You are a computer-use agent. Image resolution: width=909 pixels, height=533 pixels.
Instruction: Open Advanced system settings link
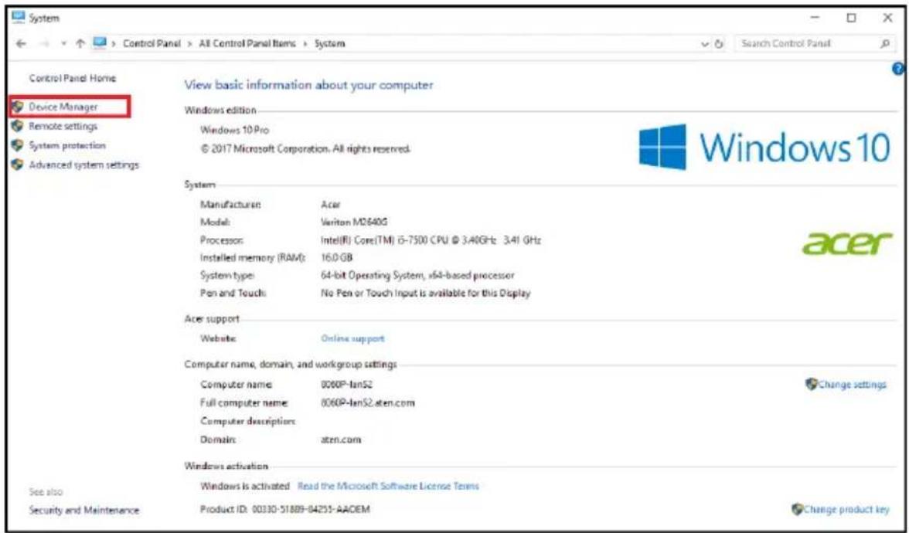[x=84, y=165]
